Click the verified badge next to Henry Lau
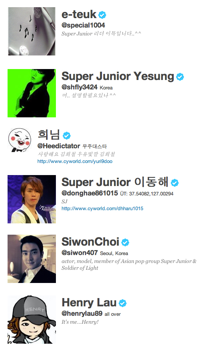This screenshot has height=349, width=204. point(122,303)
